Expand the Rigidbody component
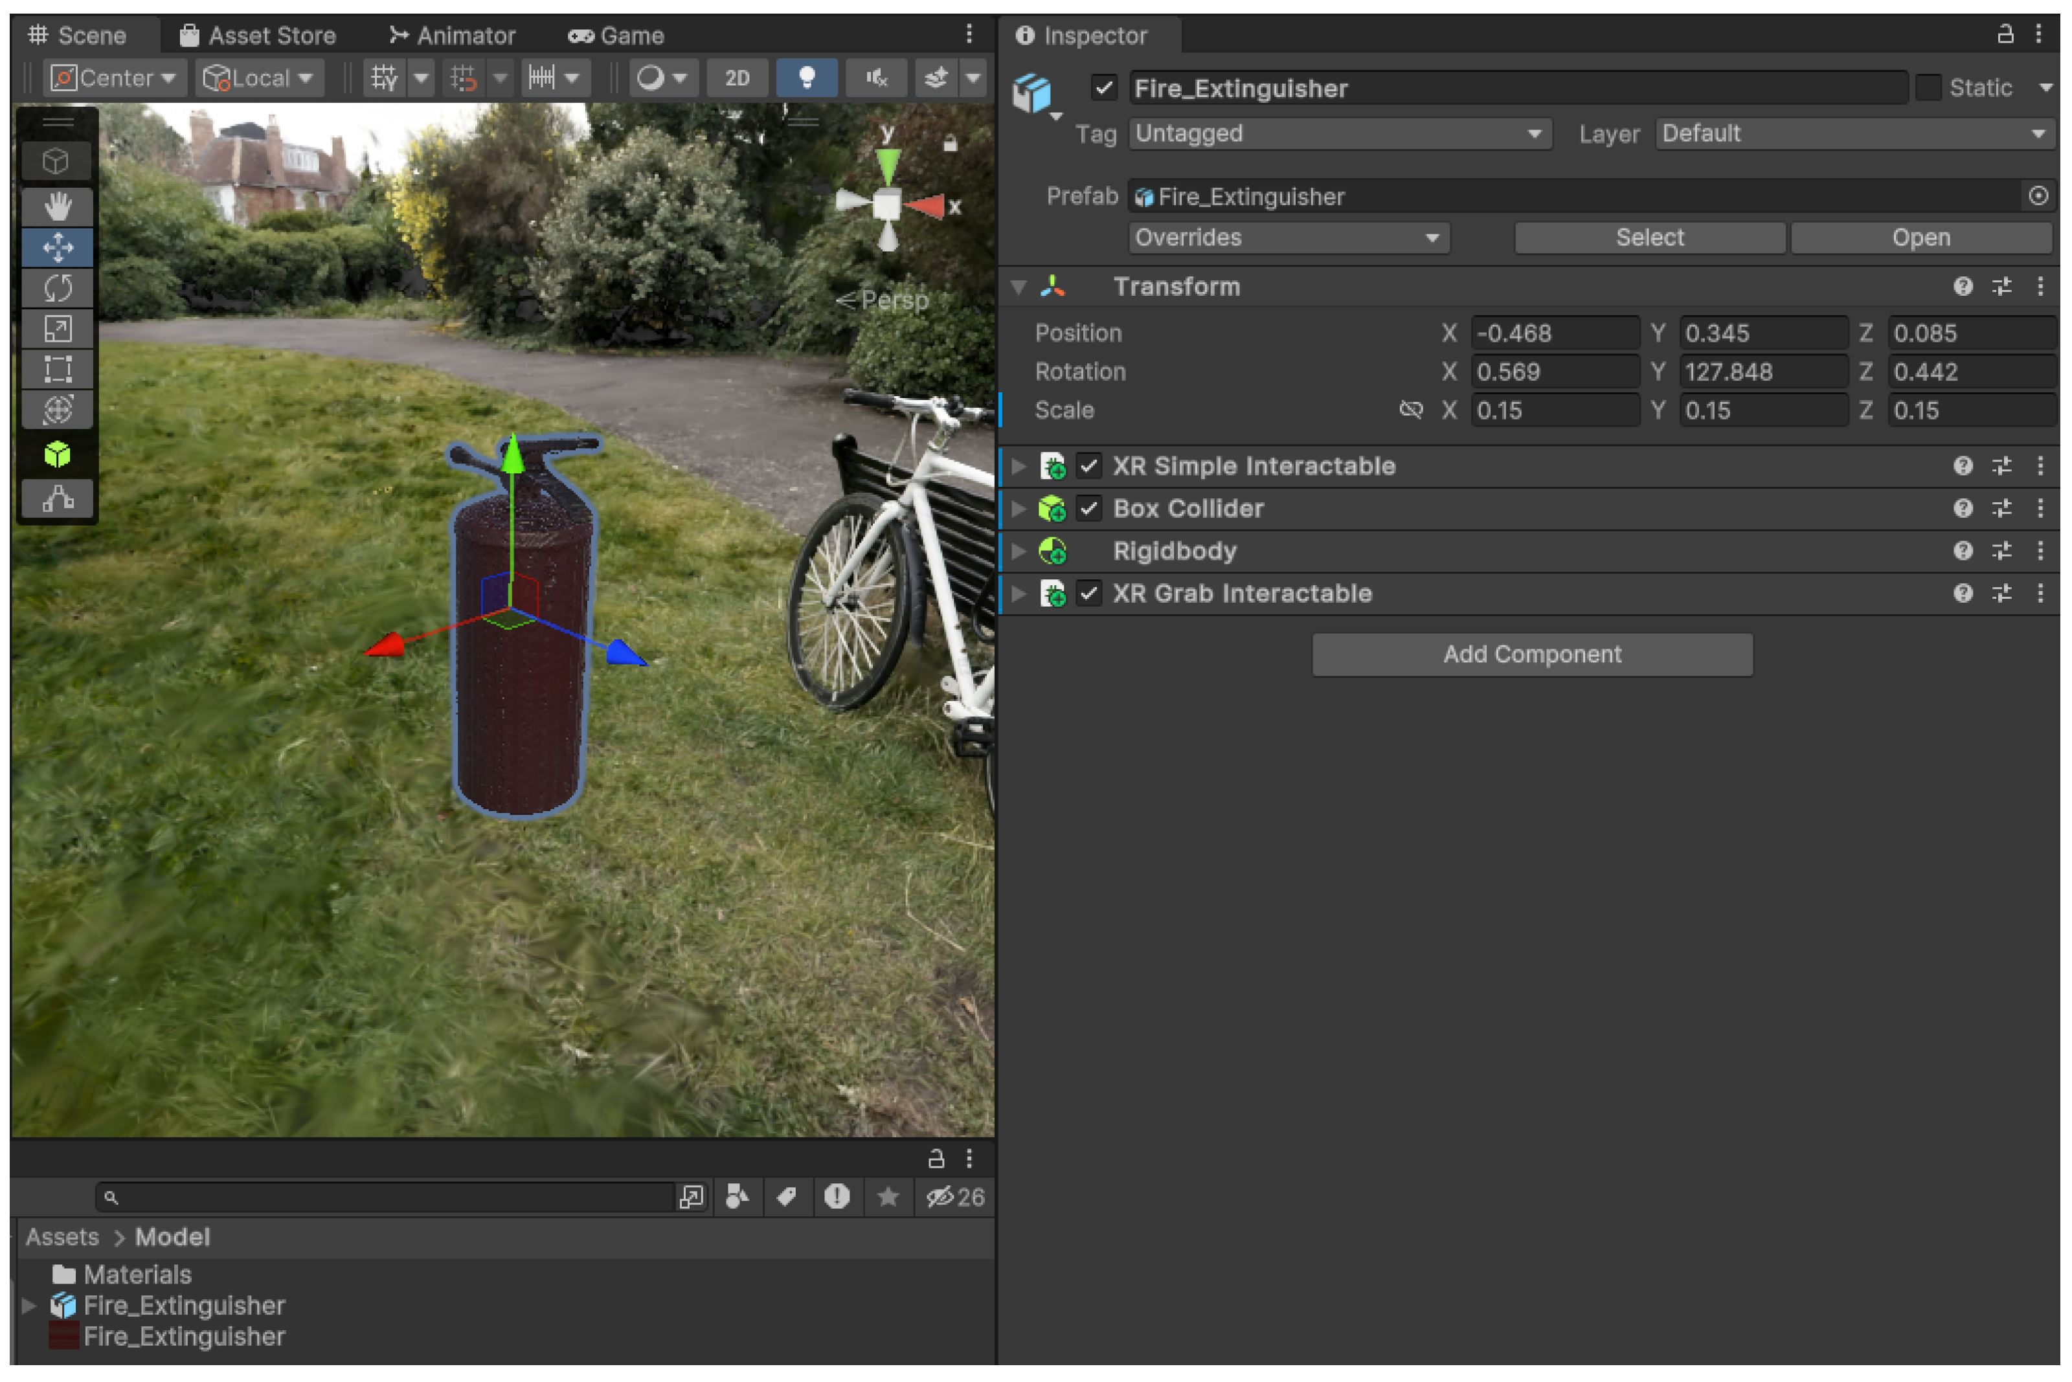Viewport: 2072px width, 1382px height. click(1019, 551)
